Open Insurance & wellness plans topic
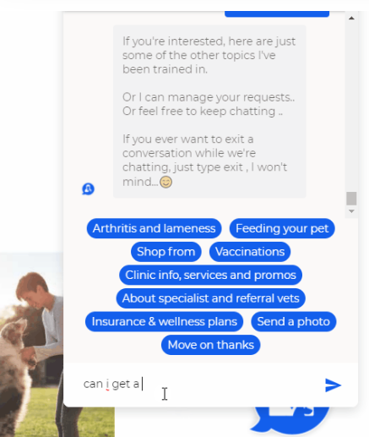 [165, 321]
